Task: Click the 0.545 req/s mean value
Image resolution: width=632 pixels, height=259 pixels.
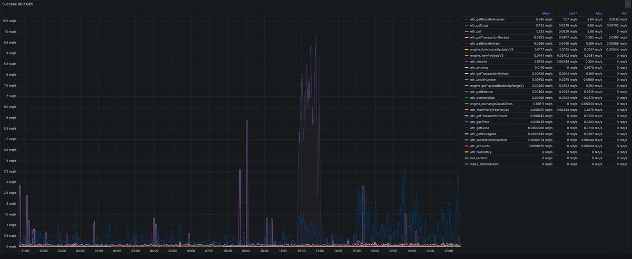Action: (x=545, y=19)
